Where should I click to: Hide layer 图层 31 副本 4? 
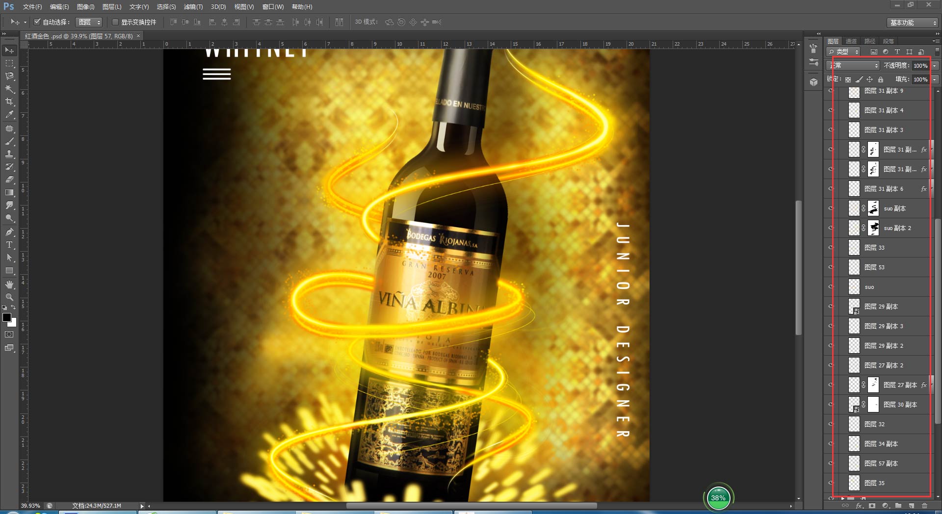831,110
